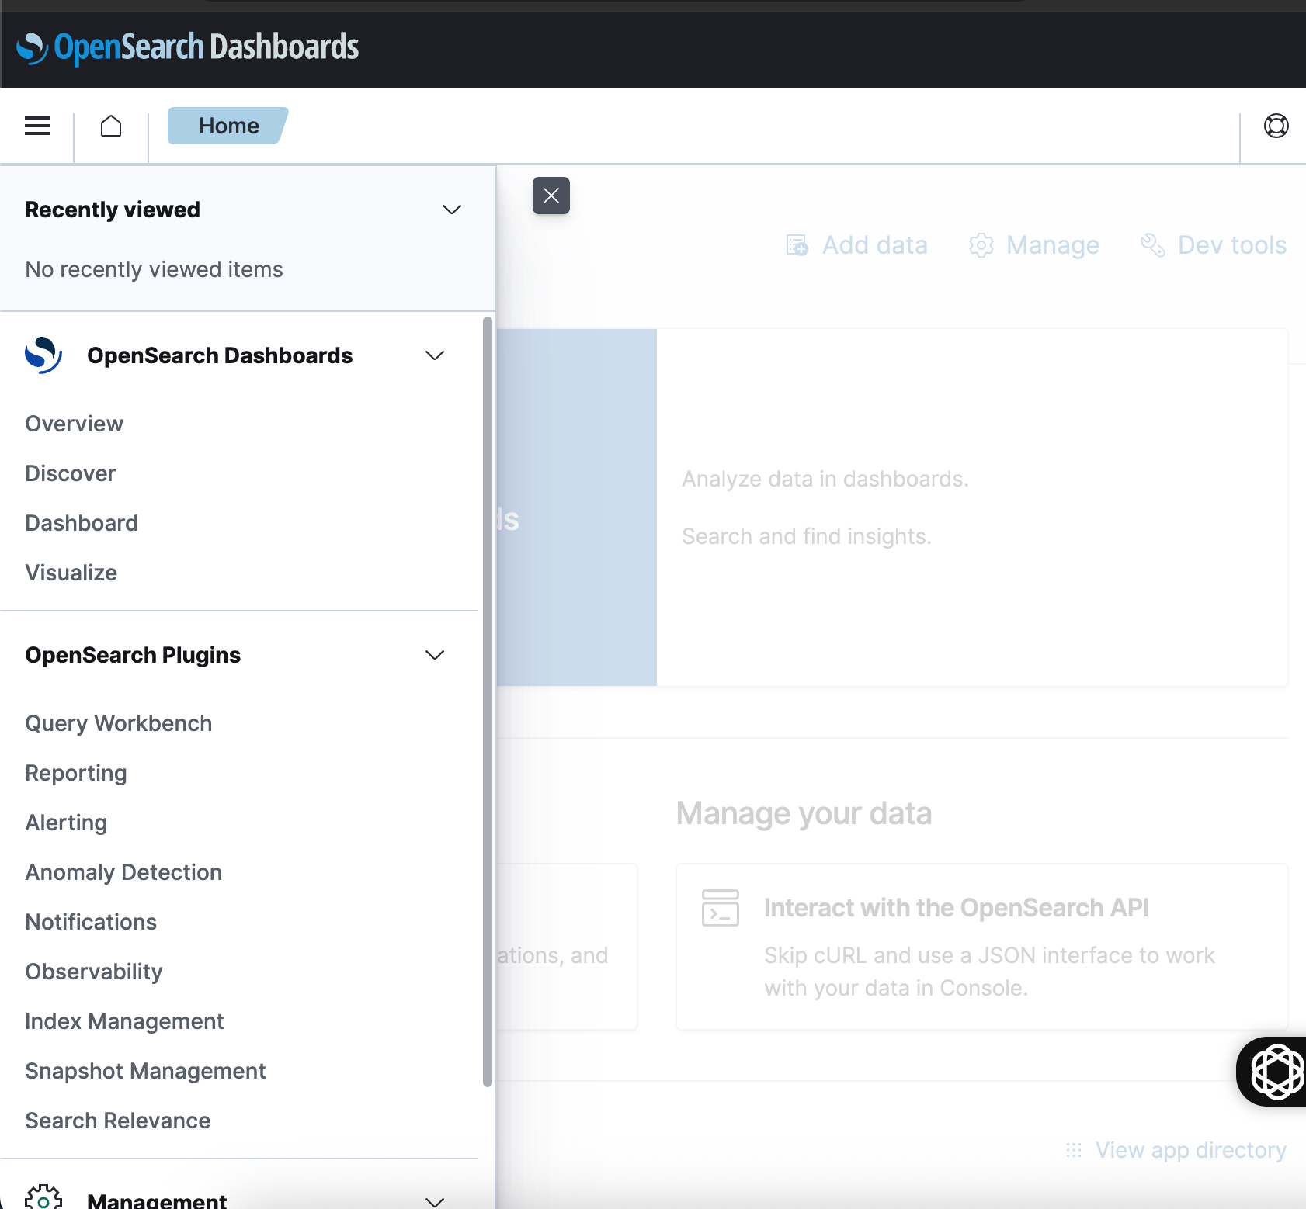This screenshot has height=1209, width=1306.
Task: Open Index Management plugin
Action: tap(124, 1021)
